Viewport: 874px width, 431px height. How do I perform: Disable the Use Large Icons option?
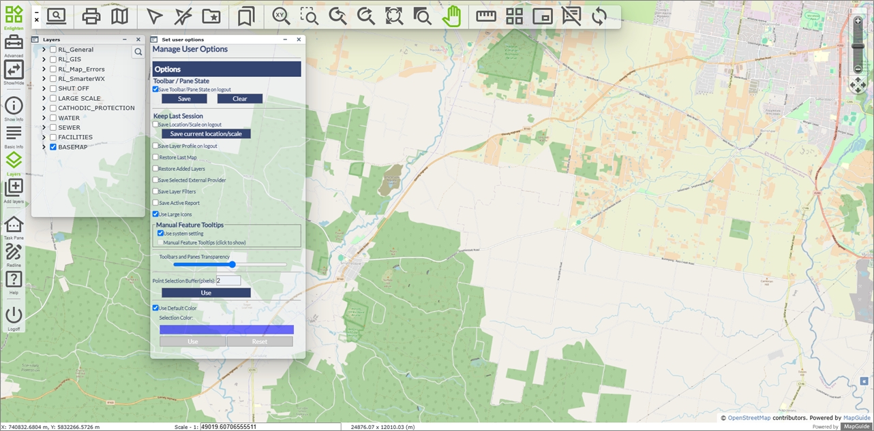click(x=155, y=214)
